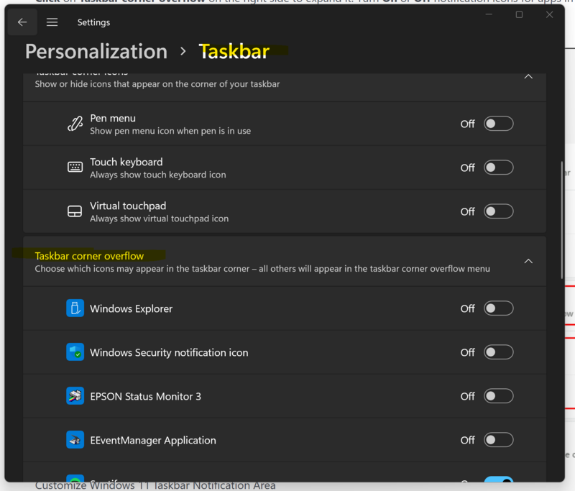Image resolution: width=575 pixels, height=491 pixels.
Task: Click the Windows Explorer app icon
Action: point(75,308)
